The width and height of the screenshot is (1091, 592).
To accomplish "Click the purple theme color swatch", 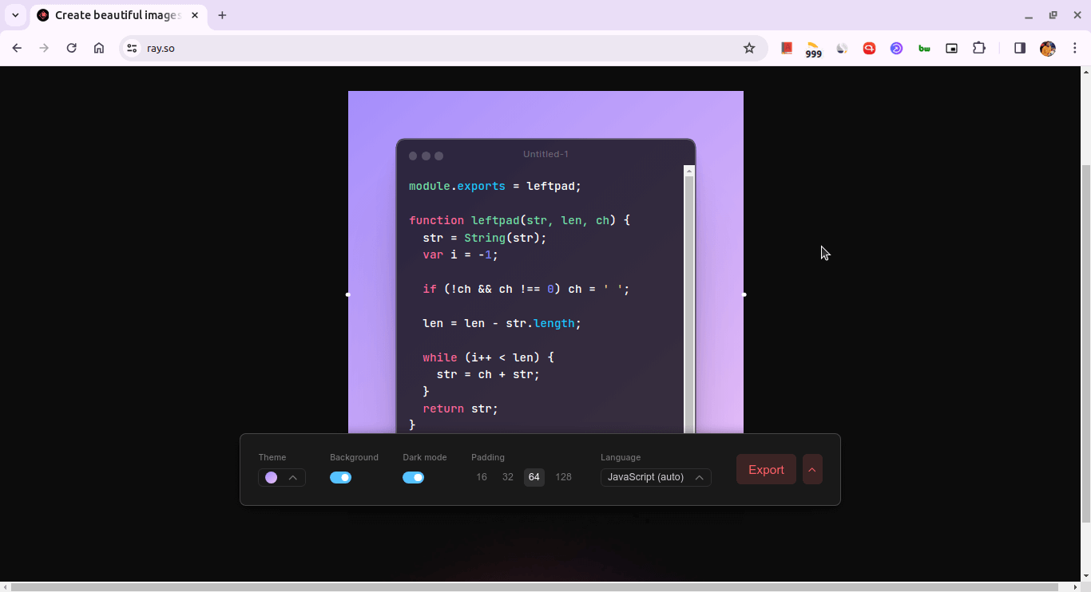I will tap(272, 477).
